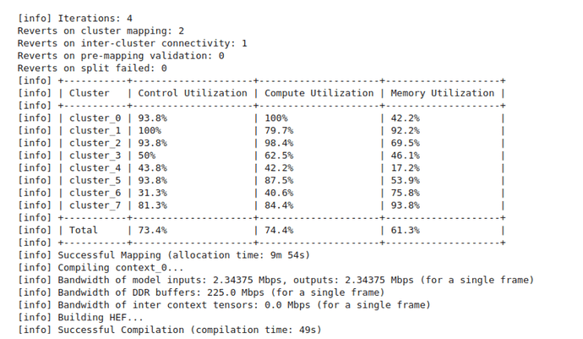This screenshot has height=339, width=583.
Task: Click the cluster_0 row label
Action: [95, 118]
